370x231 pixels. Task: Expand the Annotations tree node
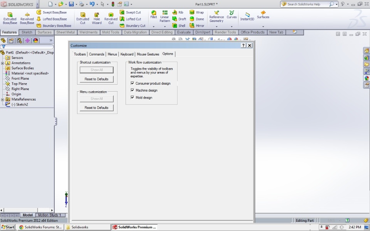pyautogui.click(x=2, y=63)
